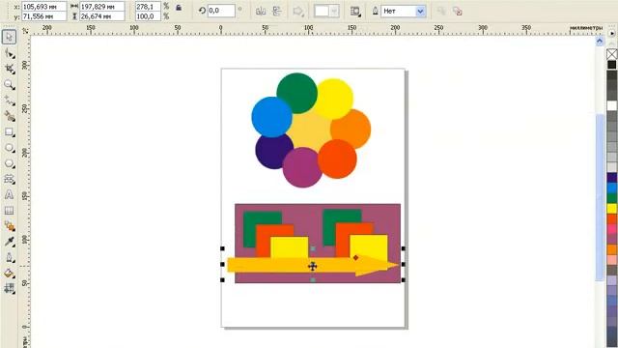Screen dimensions: 618x348
Task: Pick the orange swatch in palette
Action: point(611,249)
